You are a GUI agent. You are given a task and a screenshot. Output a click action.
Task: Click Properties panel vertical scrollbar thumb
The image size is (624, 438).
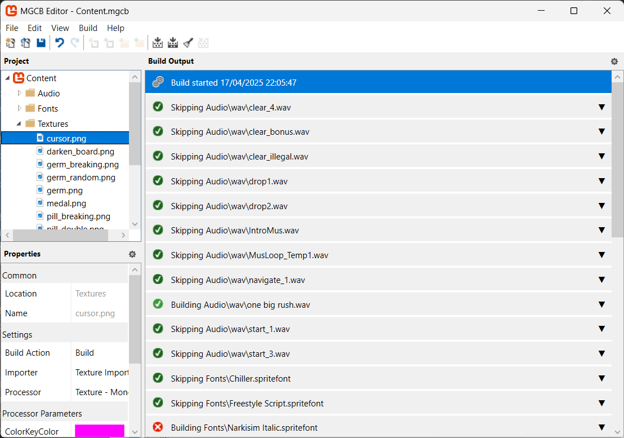click(135, 319)
